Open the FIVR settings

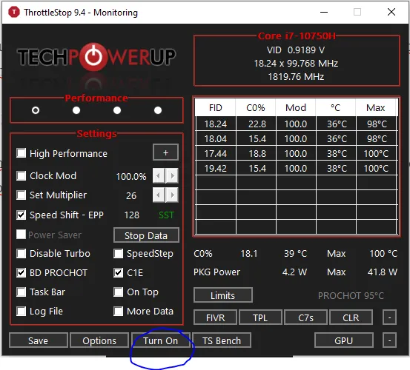pyautogui.click(x=215, y=317)
